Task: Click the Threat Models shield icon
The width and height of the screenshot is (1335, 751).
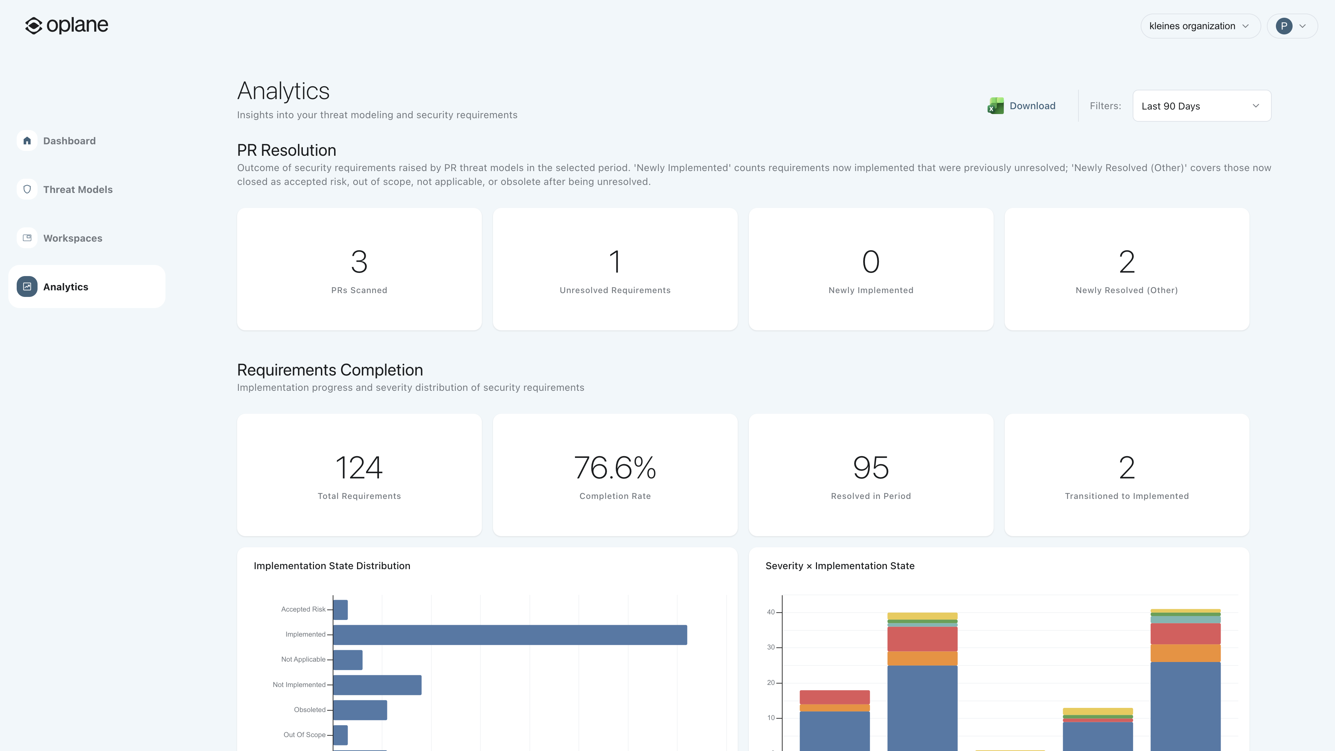Action: (27, 190)
